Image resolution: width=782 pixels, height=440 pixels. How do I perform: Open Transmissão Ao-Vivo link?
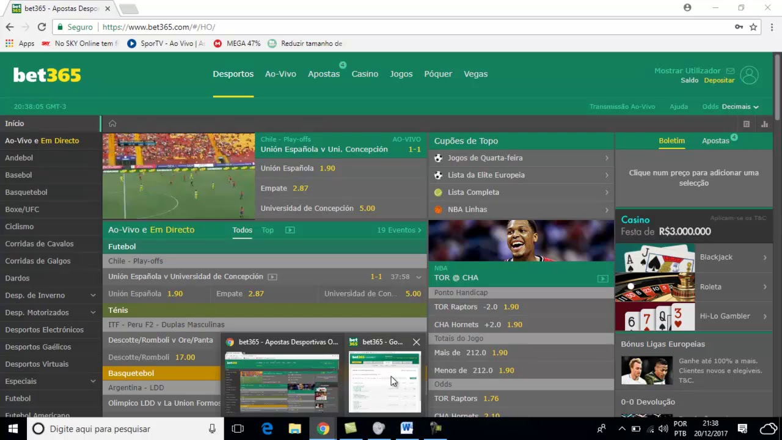tap(622, 106)
